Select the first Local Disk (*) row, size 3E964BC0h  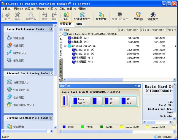[x=120, y=50]
